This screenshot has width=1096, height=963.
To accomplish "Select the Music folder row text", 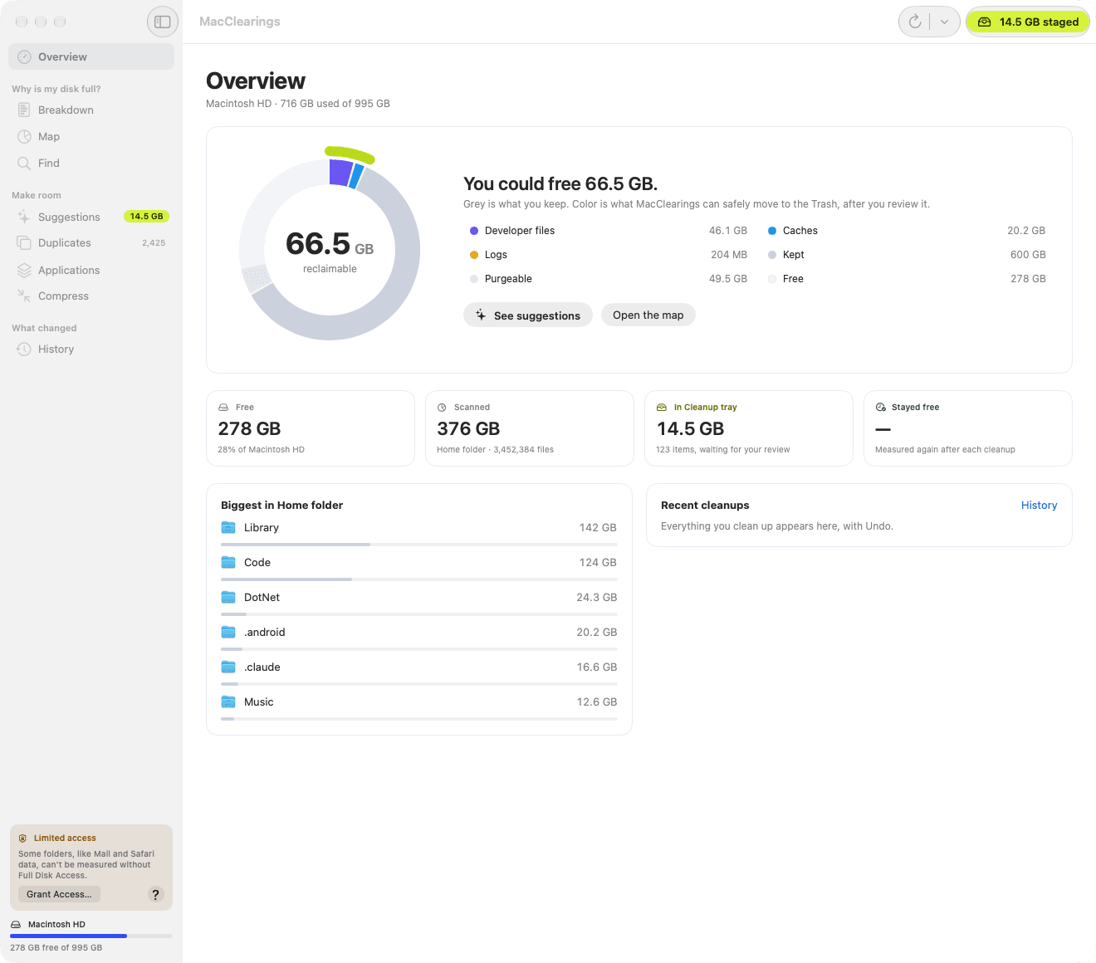I will [x=259, y=701].
